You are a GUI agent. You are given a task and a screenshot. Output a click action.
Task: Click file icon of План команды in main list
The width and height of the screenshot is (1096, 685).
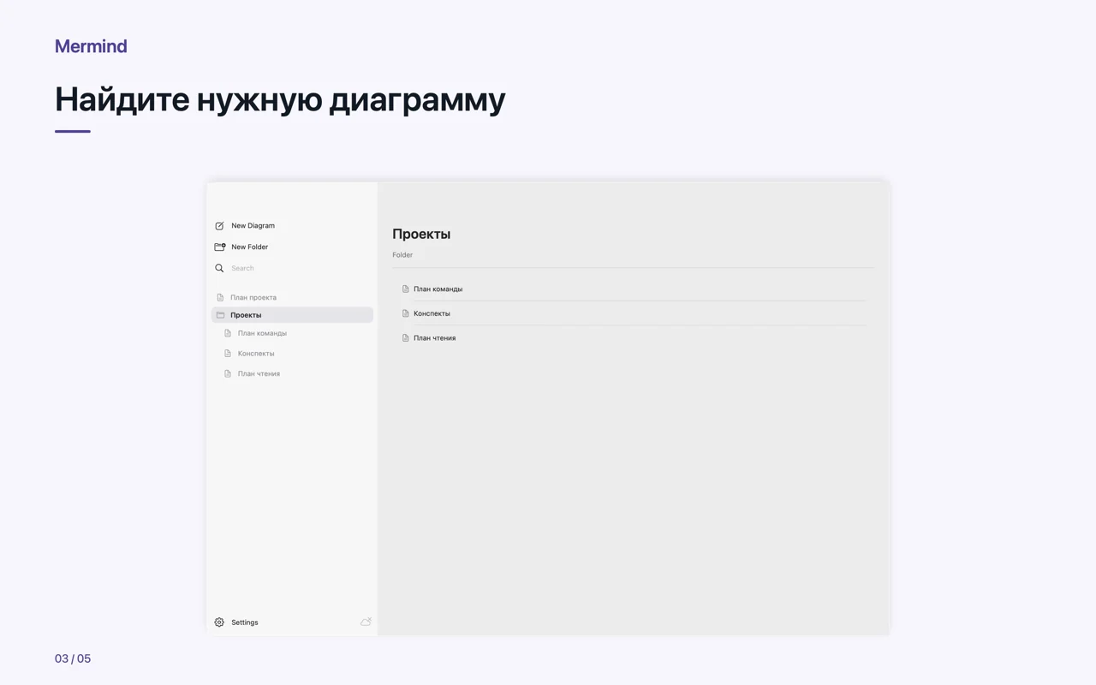coord(406,289)
